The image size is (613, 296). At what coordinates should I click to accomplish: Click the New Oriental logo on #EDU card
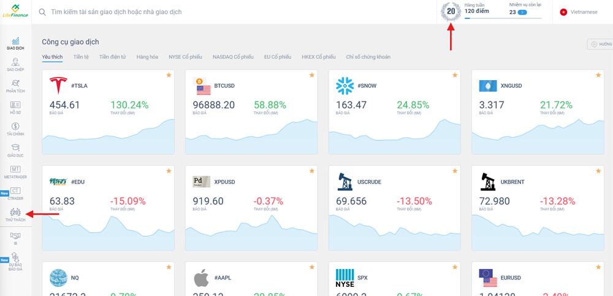click(x=58, y=182)
